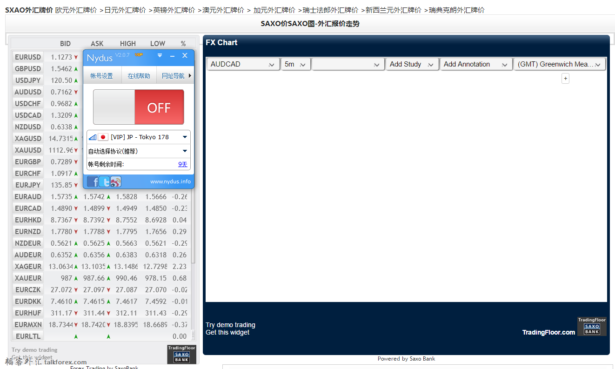The image size is (615, 369).
Task: Click the XAUEUR high value 990.46
Action: point(127,278)
